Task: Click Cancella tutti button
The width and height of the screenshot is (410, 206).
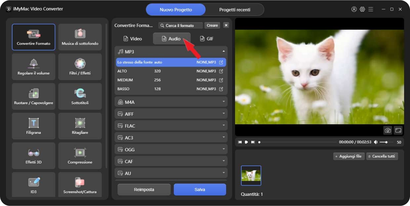Action: pyautogui.click(x=382, y=156)
